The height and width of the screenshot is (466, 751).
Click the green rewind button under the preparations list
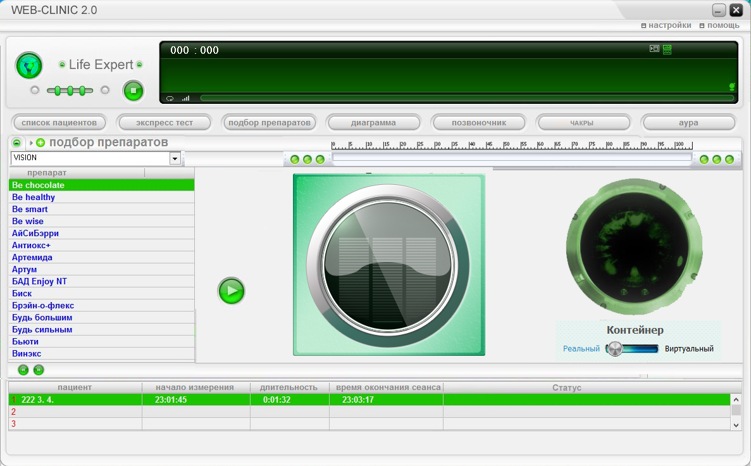coord(23,370)
